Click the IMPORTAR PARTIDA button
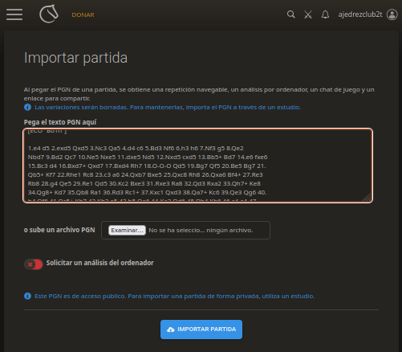Viewport: 402px width, 352px height. point(201,329)
